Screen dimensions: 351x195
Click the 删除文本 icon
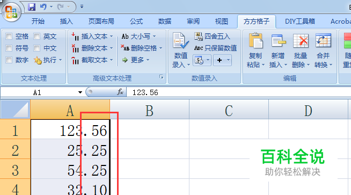click(75, 48)
